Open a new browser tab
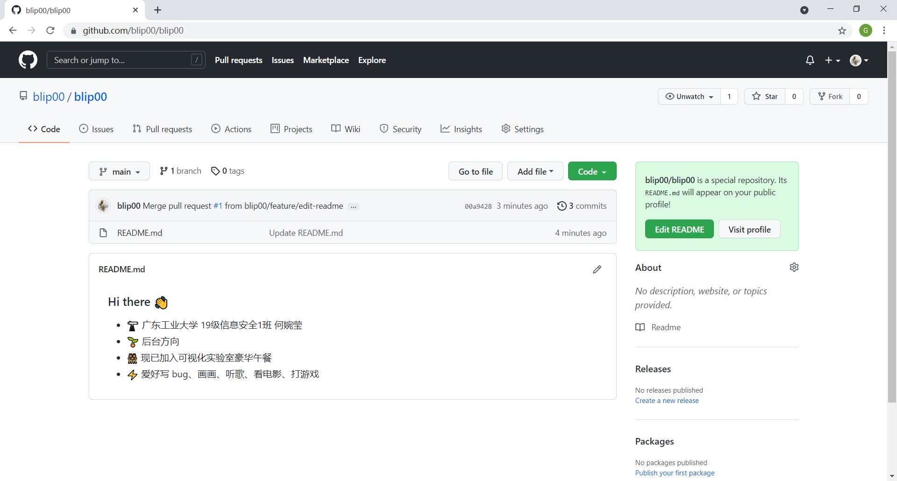 tap(158, 10)
